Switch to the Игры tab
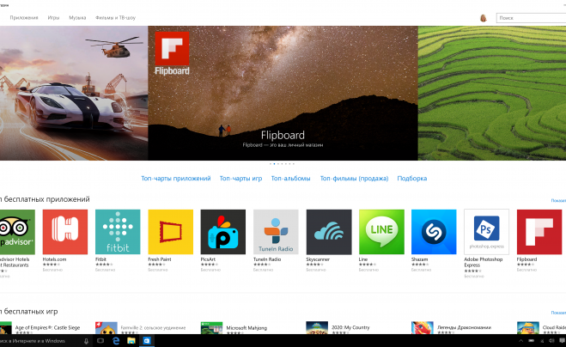 54,17
